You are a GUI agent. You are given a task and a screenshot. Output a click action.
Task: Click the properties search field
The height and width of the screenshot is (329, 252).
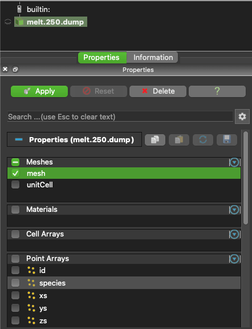[120, 117]
